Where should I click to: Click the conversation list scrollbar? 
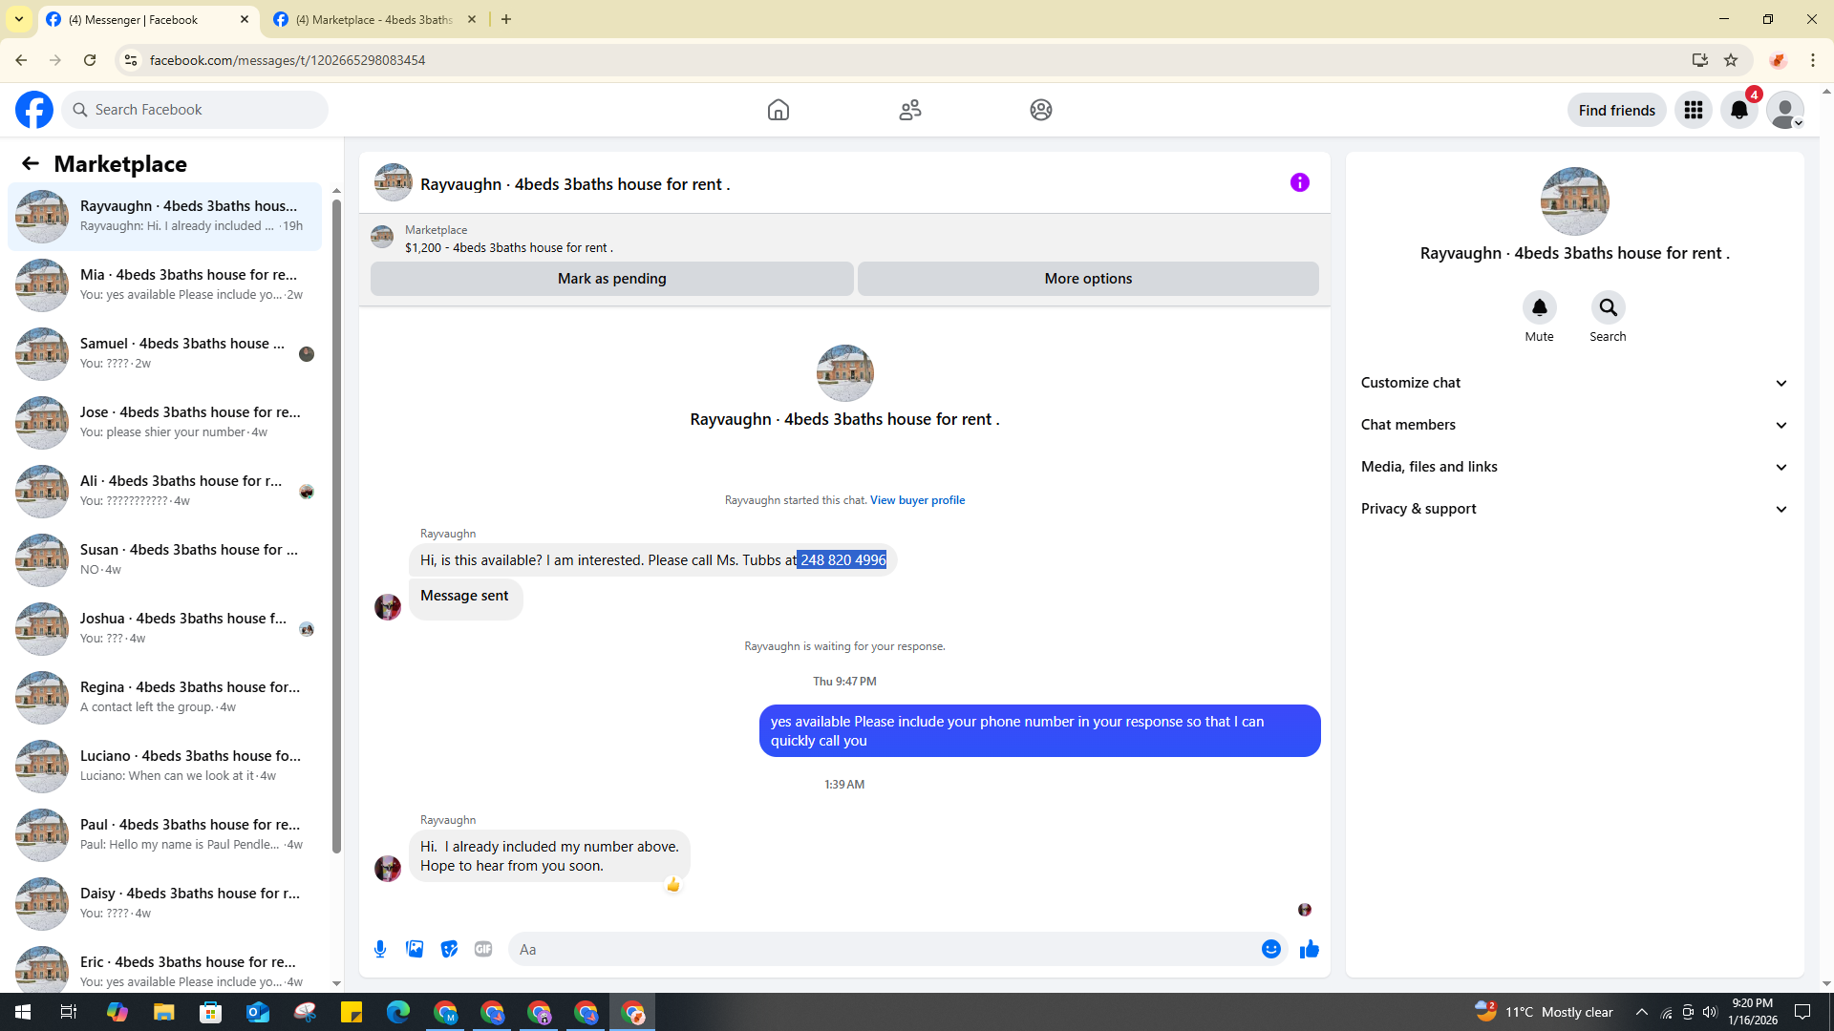click(336, 525)
